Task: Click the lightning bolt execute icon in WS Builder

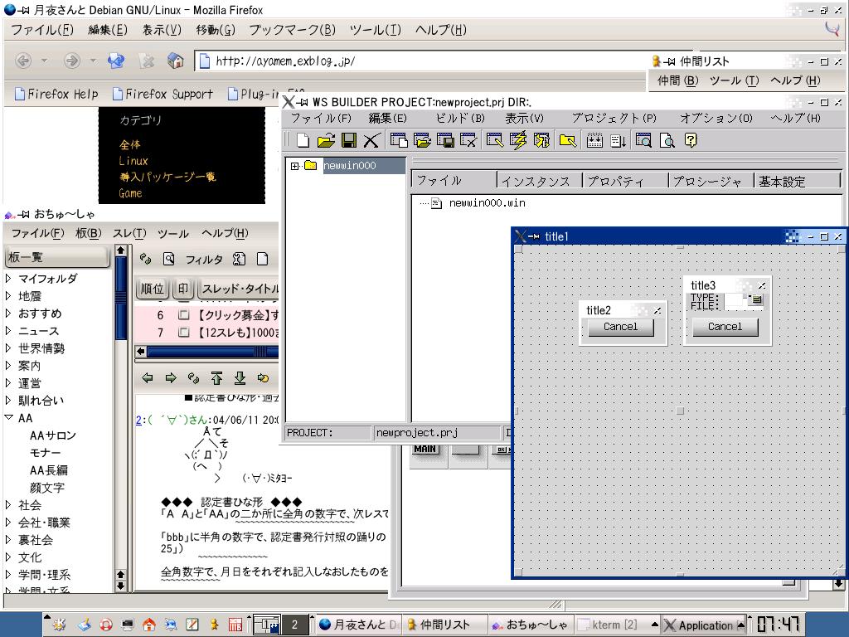Action: 518,141
